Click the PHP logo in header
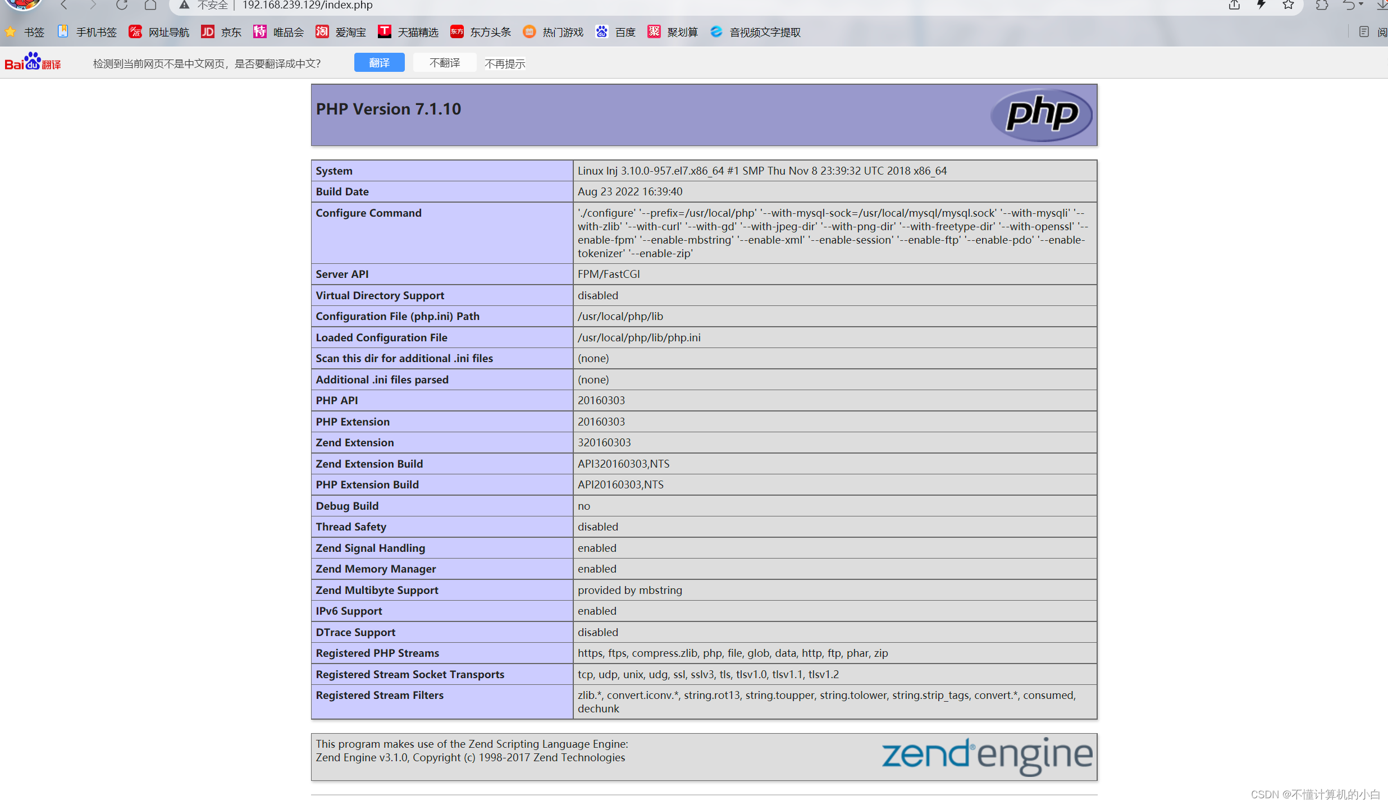1388x805 pixels. pyautogui.click(x=1042, y=115)
